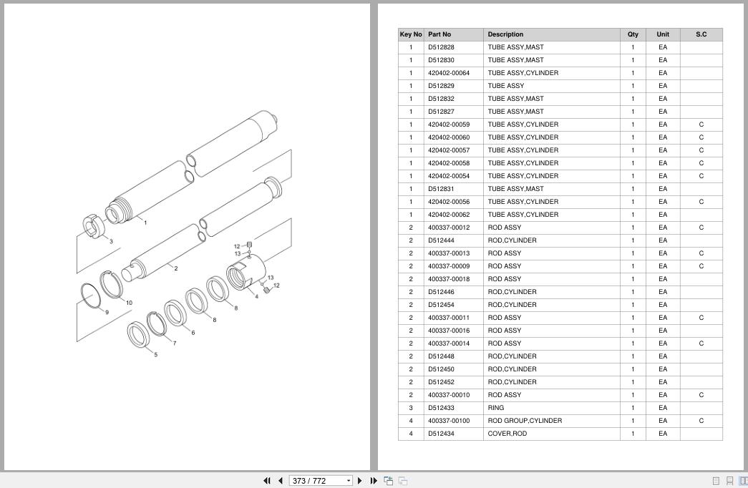
Task: Click the Unit column header
Action: (x=663, y=34)
